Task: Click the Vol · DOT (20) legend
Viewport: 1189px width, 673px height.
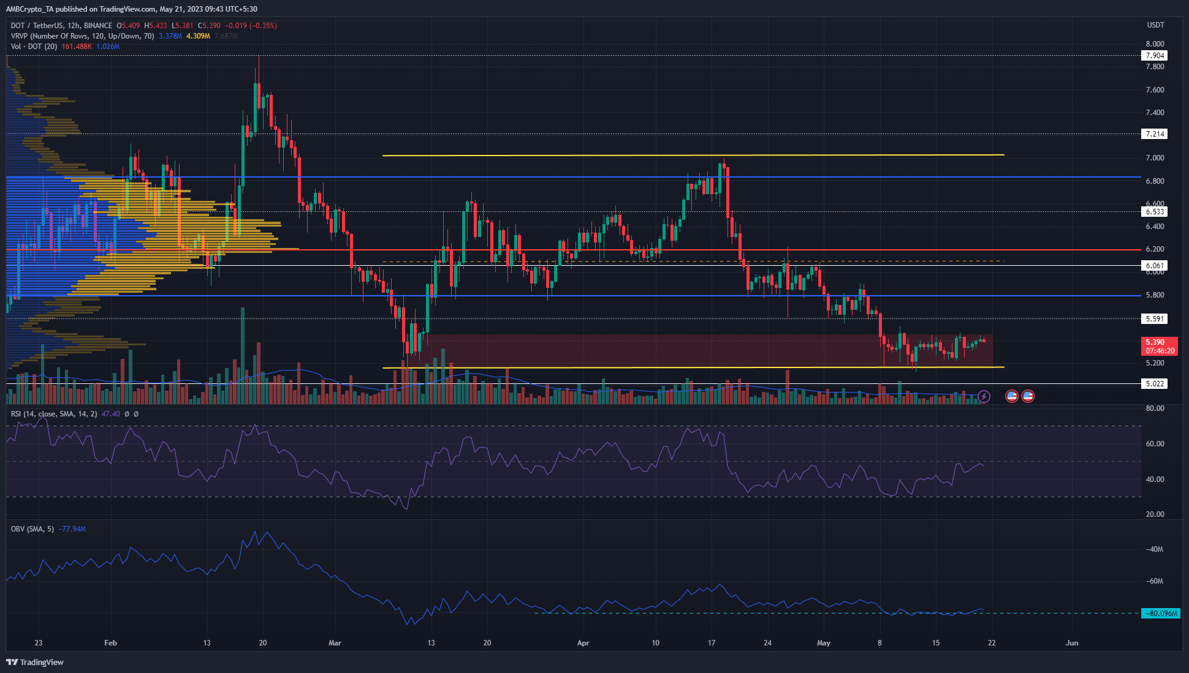Action: (x=34, y=47)
